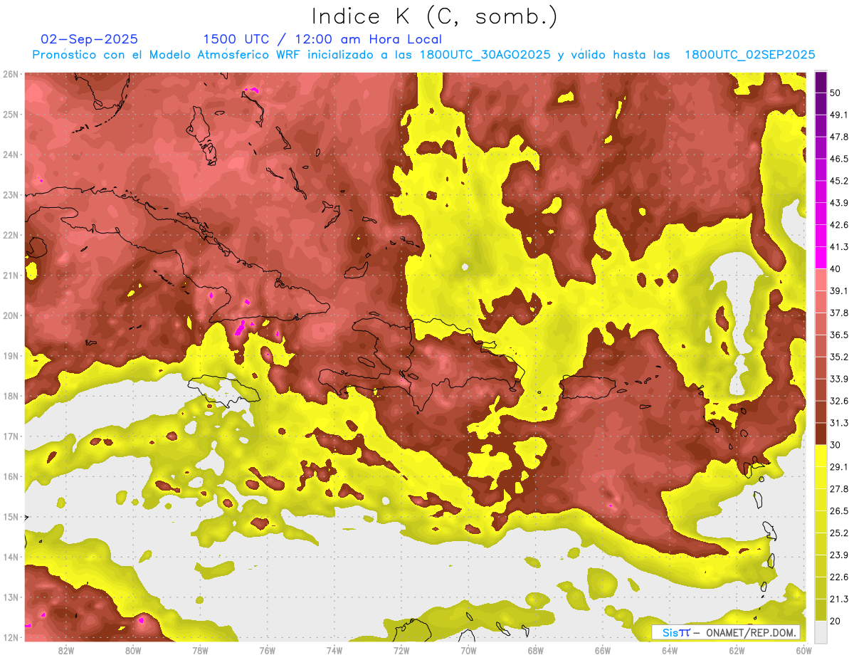This screenshot has height=660, width=854.
Task: Click the magenta colorbar swatch between 40 and 41.3
Action: [821, 257]
